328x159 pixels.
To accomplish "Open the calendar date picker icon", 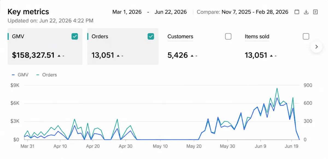I will click(x=297, y=12).
